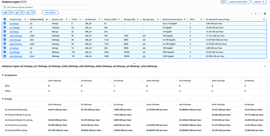Image resolution: width=270 pixels, height=136 pixels.
Task: Select the 35.628 USD per Hour value
Action: [221, 115]
